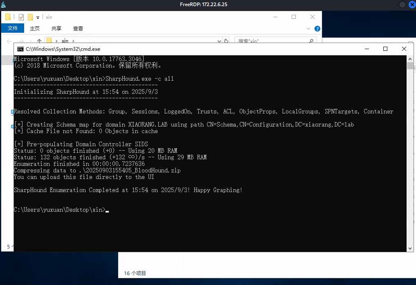Click the blue Help question mark icon
The image size is (416, 285).
317,29
